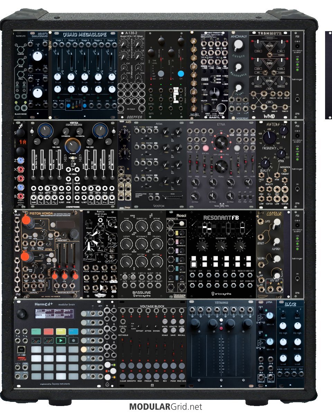Screen dimensions: 332x414
Task: Click the RST/HOLD jack on Voltage Block
Action: click(x=123, y=331)
